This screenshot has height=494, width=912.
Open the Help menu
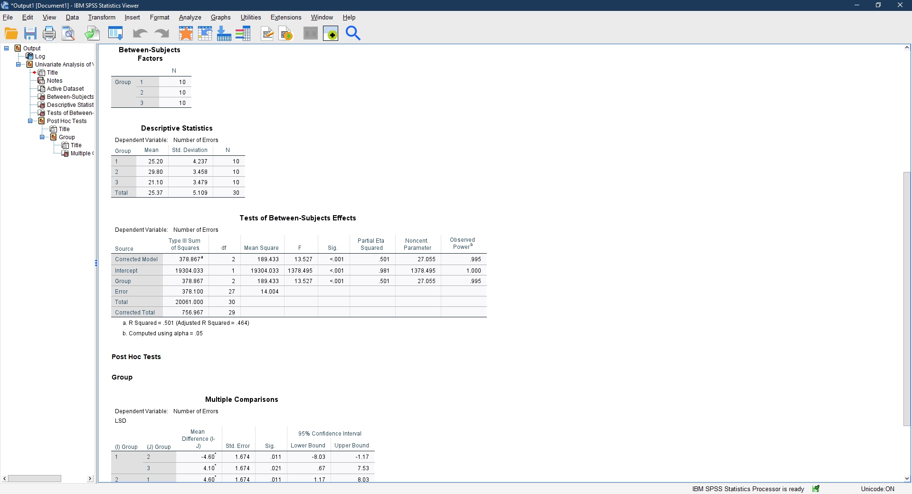349,17
